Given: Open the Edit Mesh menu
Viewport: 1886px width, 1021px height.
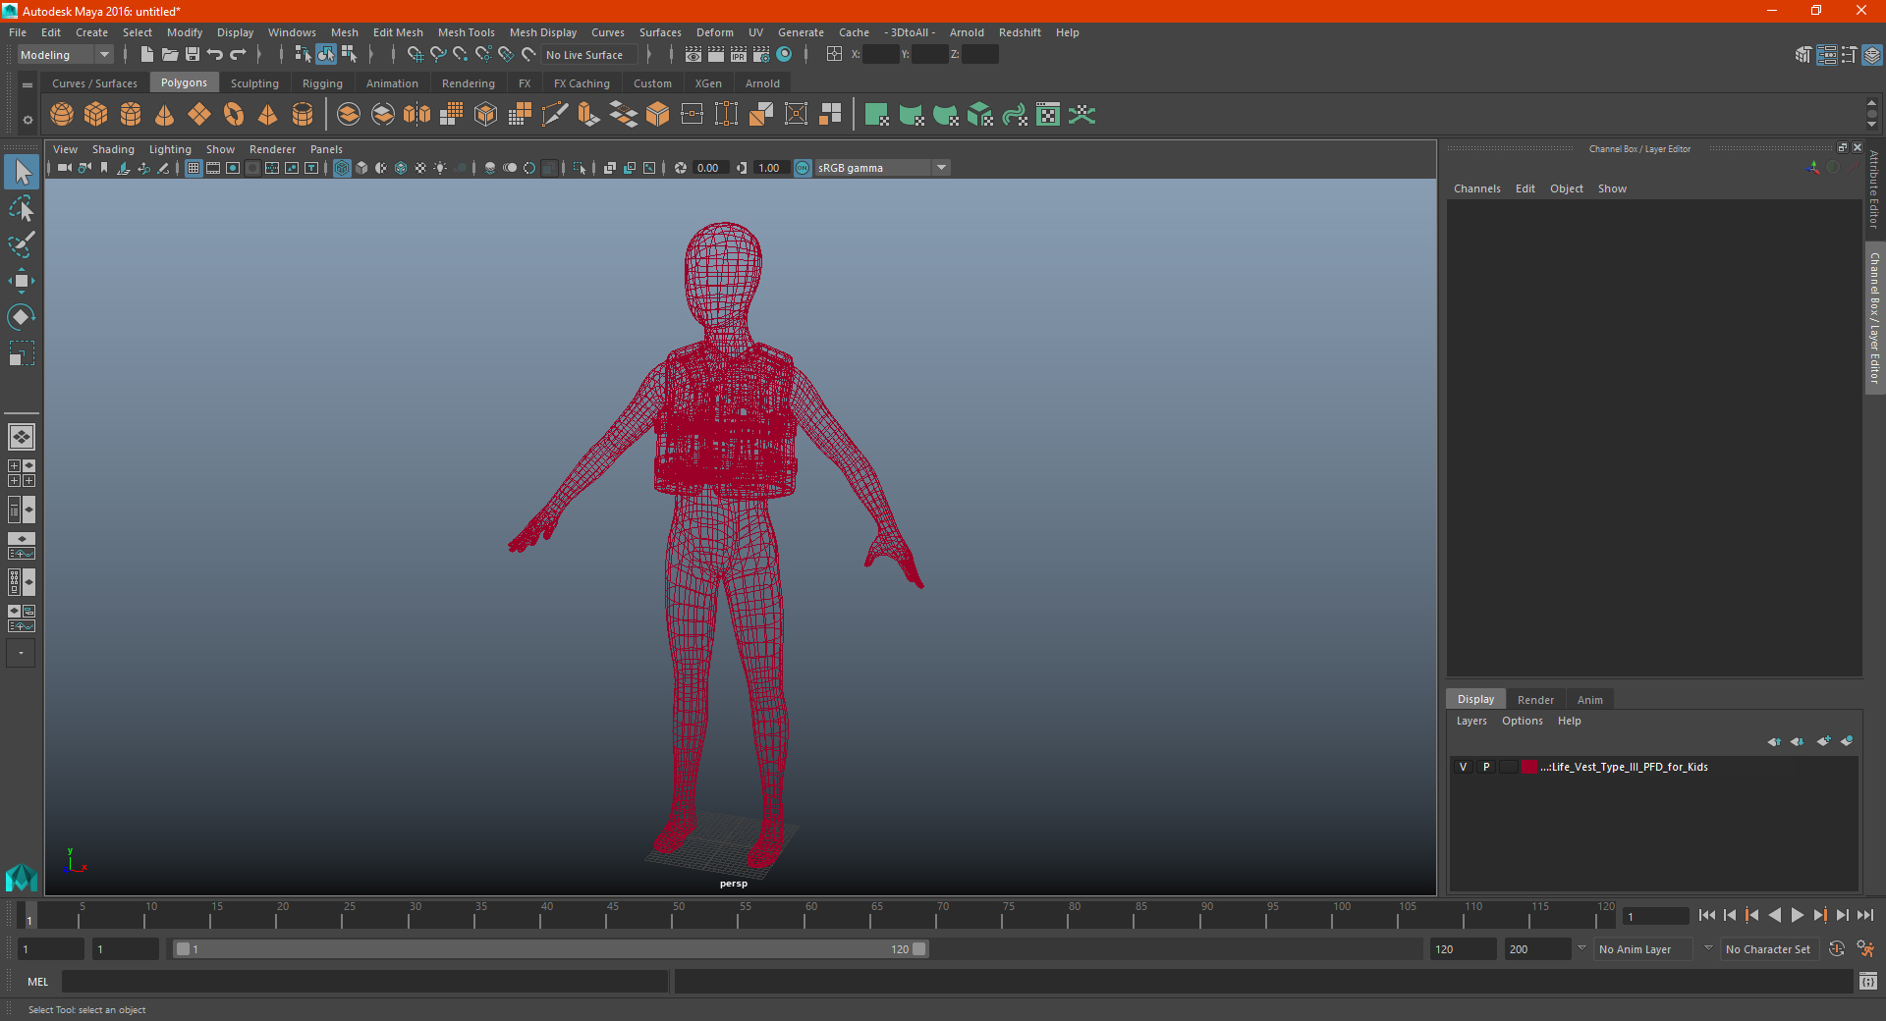Looking at the screenshot, I should tap(398, 32).
